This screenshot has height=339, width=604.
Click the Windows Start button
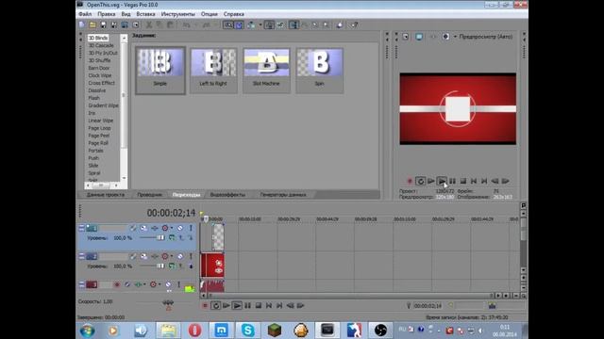click(88, 331)
